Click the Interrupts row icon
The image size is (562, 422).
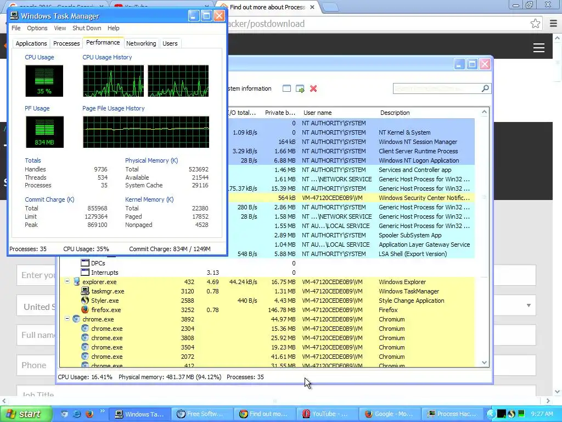point(85,273)
